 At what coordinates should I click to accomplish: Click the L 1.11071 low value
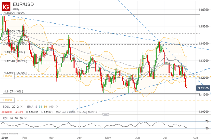47,112
